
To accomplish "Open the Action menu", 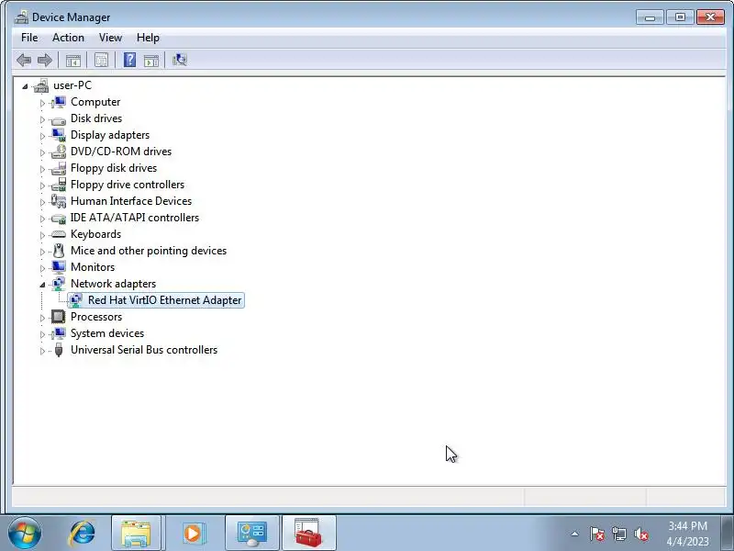I will 68,38.
